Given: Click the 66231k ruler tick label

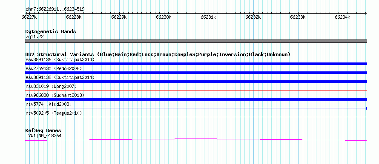Looking at the screenshot, I should coord(208,17).
